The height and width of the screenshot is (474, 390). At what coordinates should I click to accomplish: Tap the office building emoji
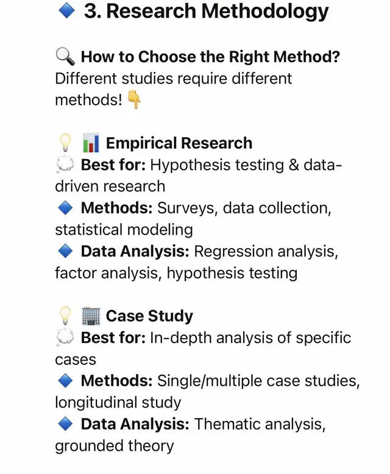pos(91,316)
